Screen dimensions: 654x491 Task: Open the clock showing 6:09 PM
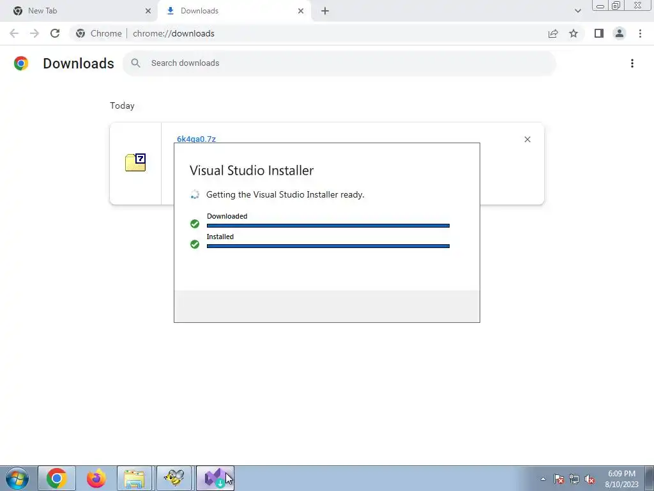(621, 478)
